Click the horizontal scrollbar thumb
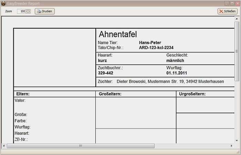The width and height of the screenshot is (241, 155). point(81,146)
